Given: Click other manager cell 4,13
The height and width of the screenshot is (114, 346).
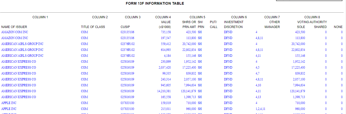Looking at the screenshot, I should click(258, 97).
